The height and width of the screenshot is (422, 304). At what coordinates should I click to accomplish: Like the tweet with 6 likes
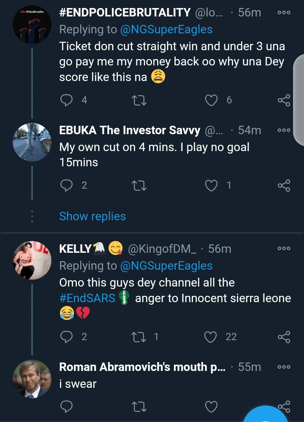[x=211, y=100]
